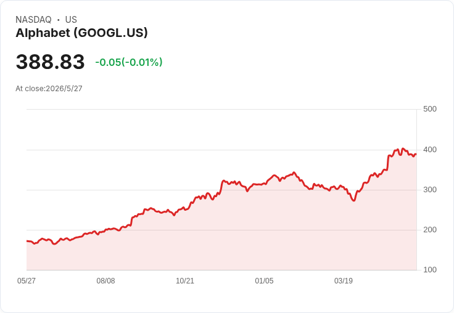Click the 08/08 date axis label
The height and width of the screenshot is (313, 454).
(x=105, y=281)
